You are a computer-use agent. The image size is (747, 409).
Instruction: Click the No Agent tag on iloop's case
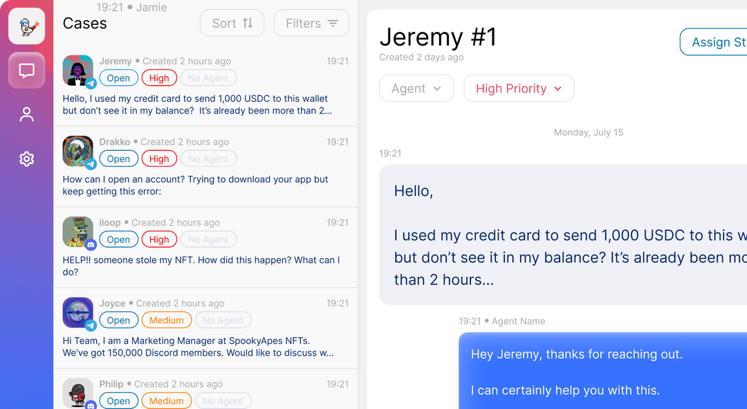coord(208,239)
